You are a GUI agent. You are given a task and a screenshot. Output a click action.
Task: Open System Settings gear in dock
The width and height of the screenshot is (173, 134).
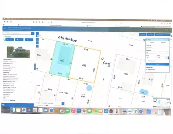(111, 111)
